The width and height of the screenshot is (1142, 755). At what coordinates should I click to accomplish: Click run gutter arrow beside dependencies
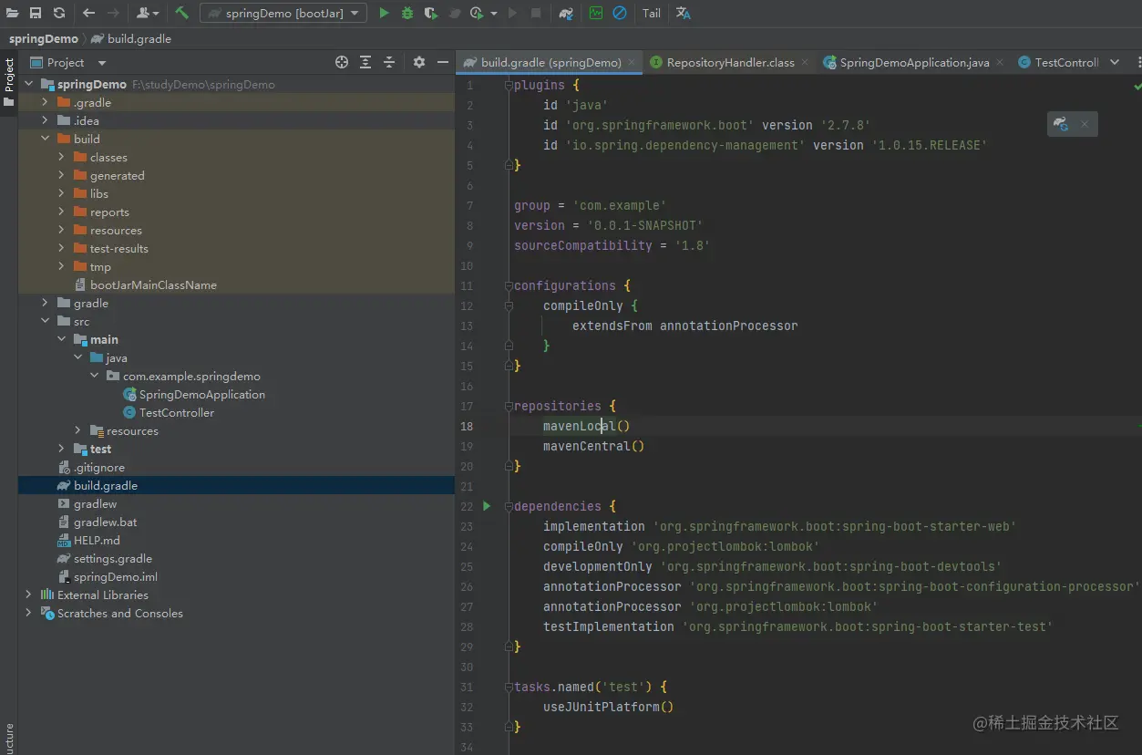click(487, 505)
